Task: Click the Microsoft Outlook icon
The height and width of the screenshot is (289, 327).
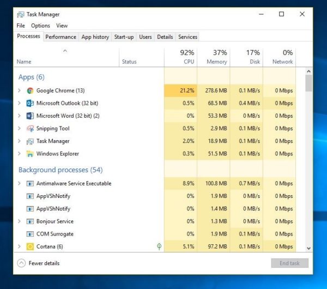Action: pos(30,103)
